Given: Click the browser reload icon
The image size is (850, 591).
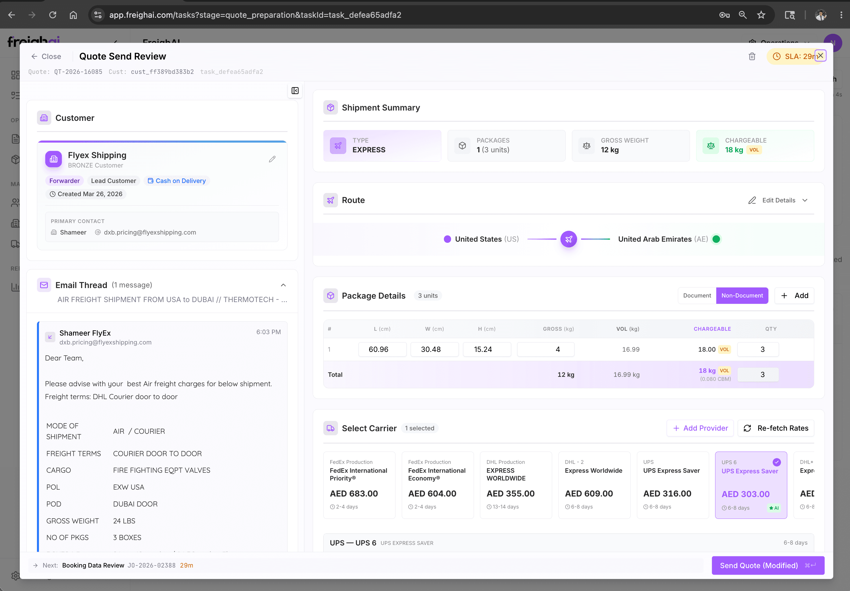Looking at the screenshot, I should point(53,15).
